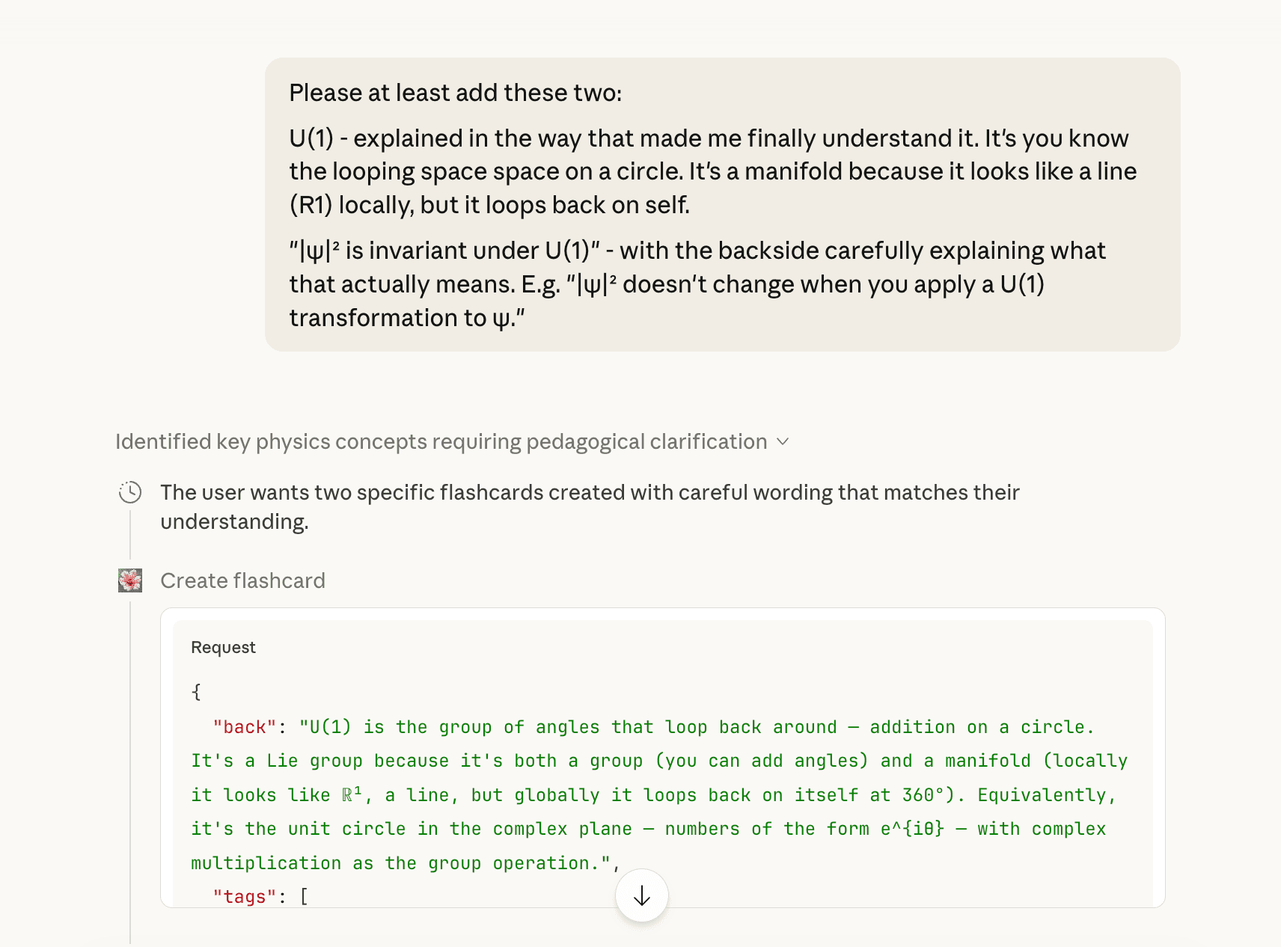Image resolution: width=1281 pixels, height=947 pixels.
Task: Click the user message bubble about U(1)
Action: 722,204
